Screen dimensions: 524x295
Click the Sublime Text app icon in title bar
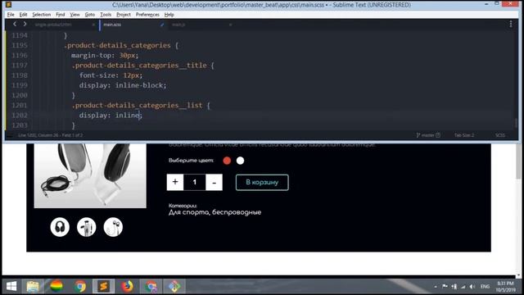pos(9,5)
